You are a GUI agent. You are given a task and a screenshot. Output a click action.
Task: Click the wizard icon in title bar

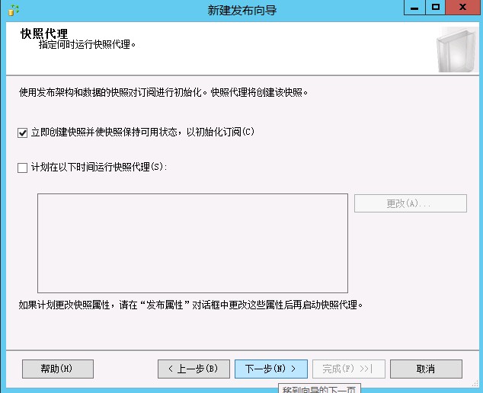click(13, 10)
